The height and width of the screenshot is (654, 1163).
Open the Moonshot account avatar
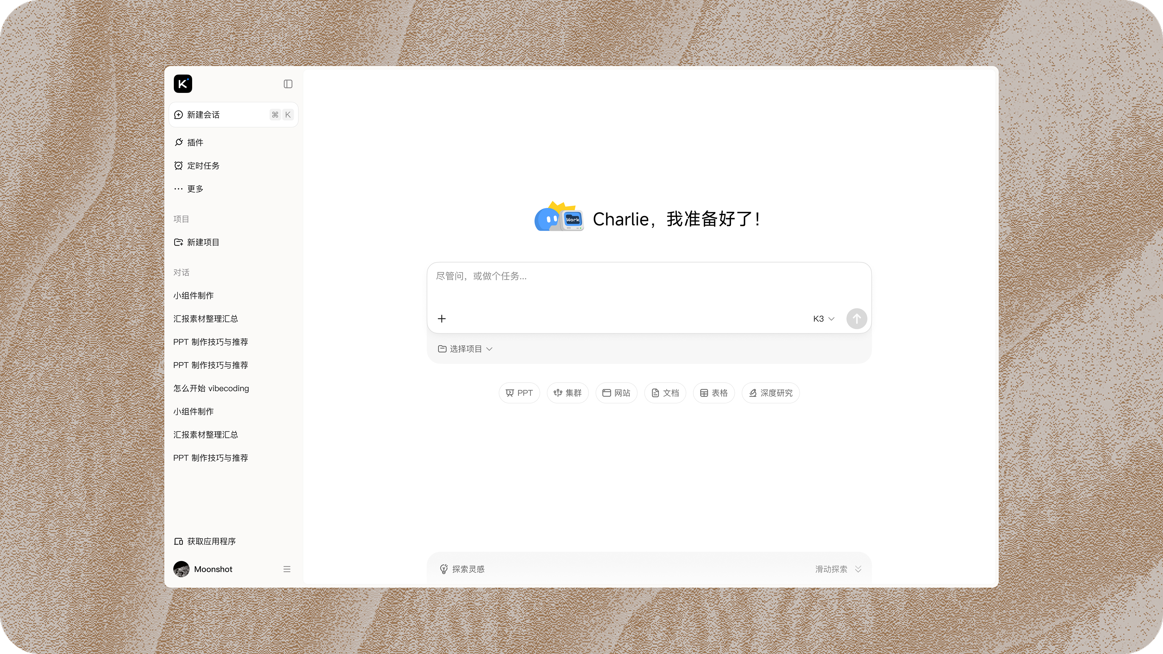181,569
